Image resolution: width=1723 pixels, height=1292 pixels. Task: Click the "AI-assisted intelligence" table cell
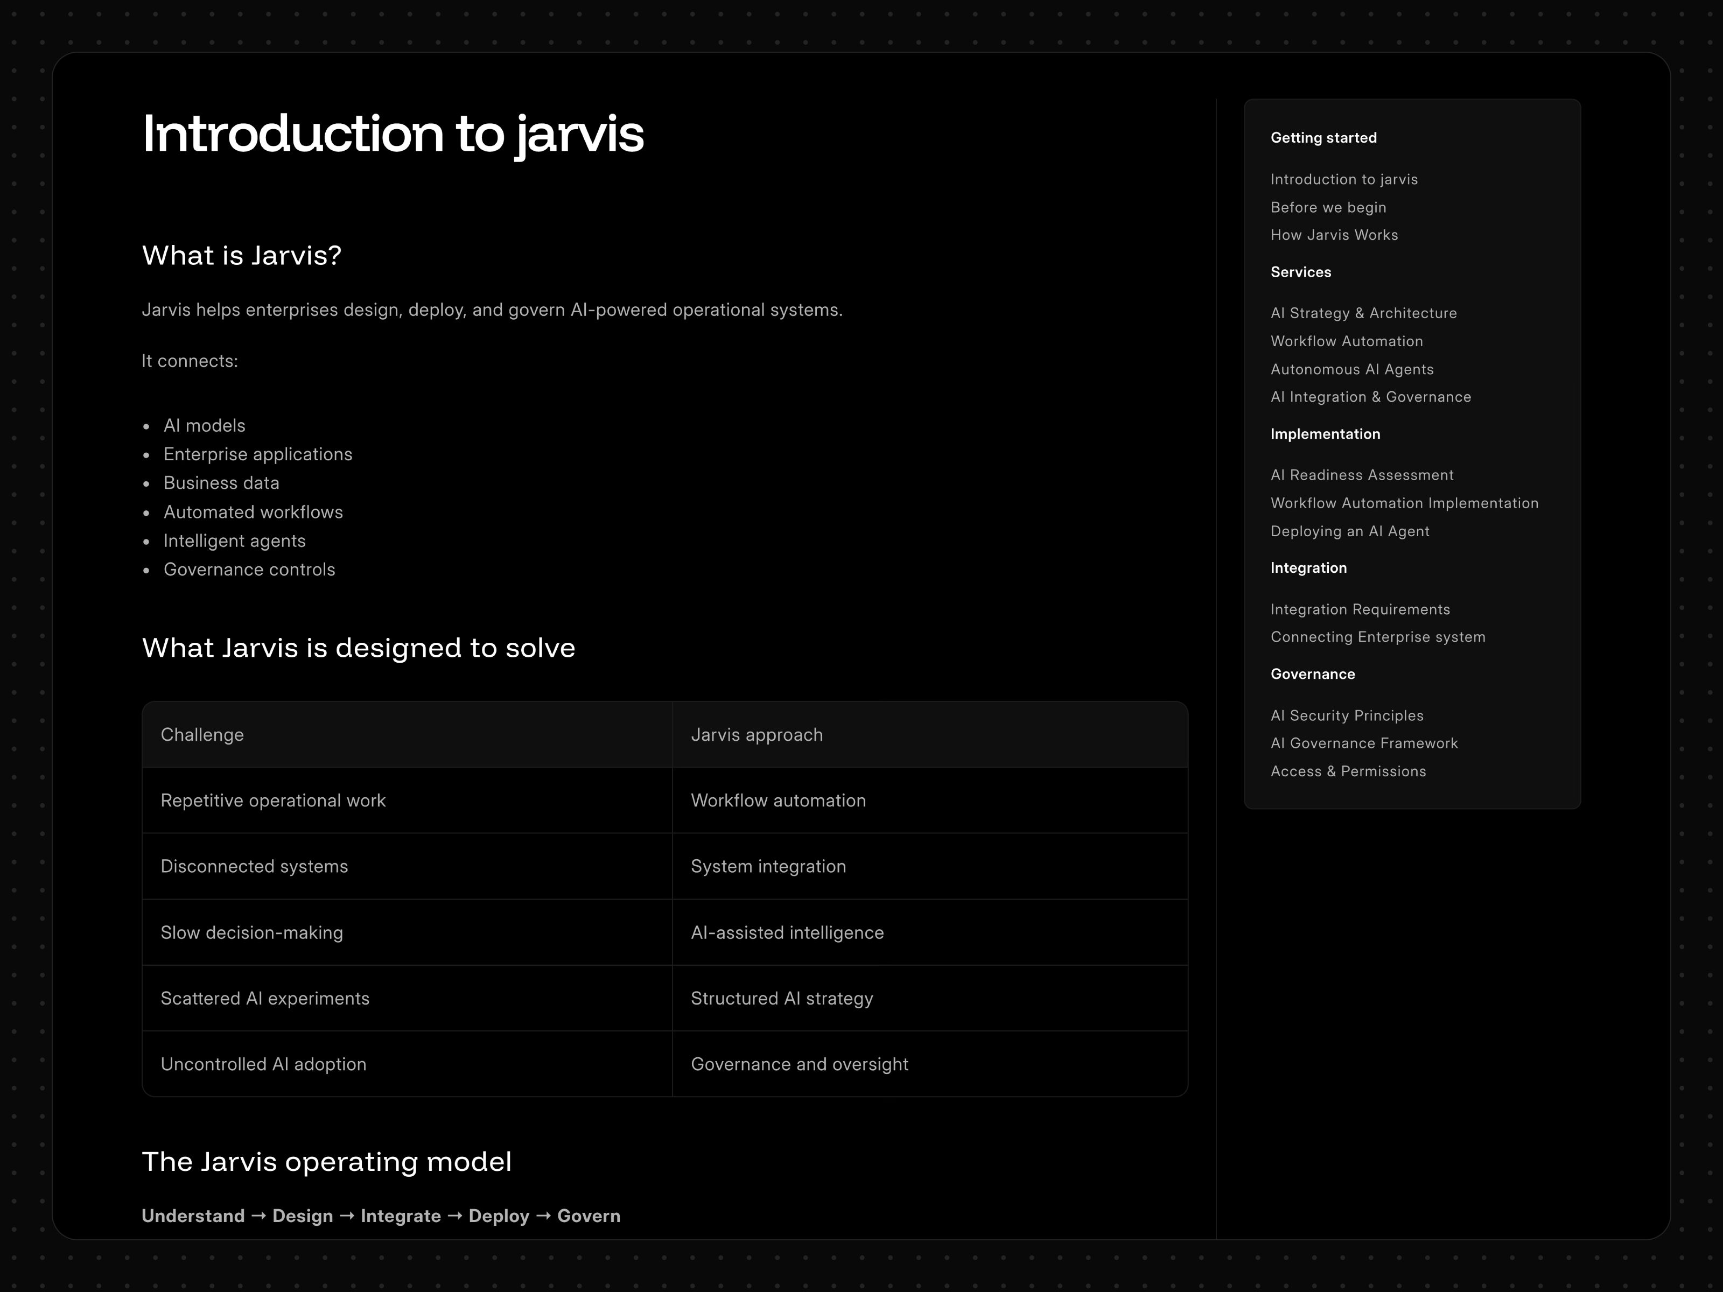tap(930, 933)
